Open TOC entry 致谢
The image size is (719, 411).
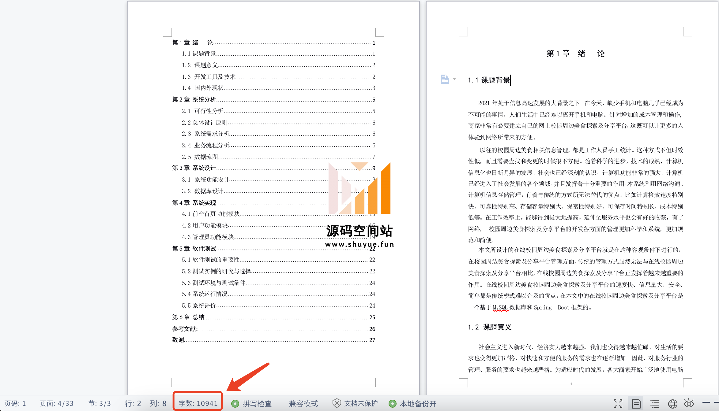click(x=273, y=340)
